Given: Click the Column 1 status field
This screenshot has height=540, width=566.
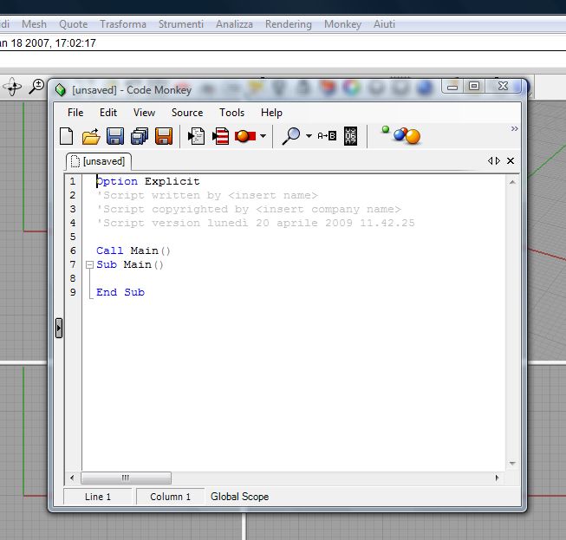Looking at the screenshot, I should [171, 497].
